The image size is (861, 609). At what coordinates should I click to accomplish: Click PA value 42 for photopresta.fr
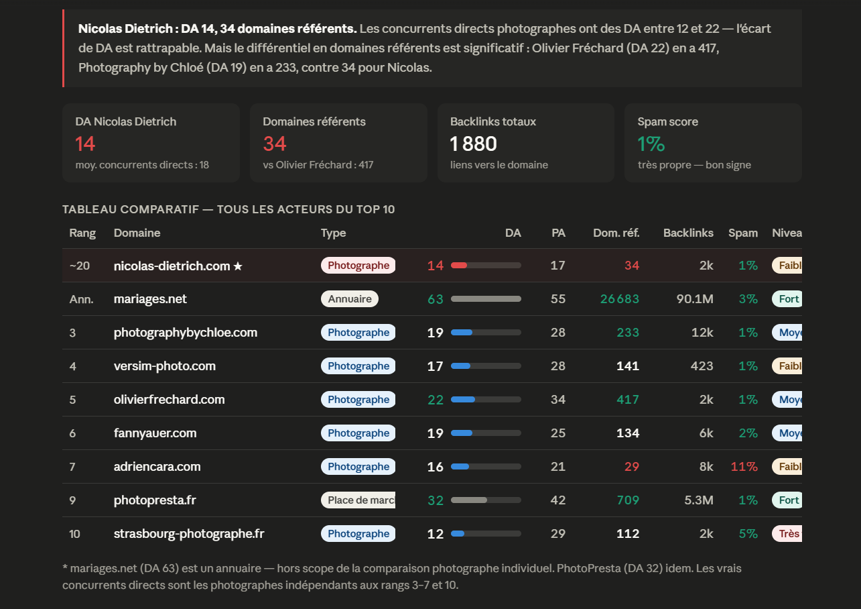[x=558, y=500]
